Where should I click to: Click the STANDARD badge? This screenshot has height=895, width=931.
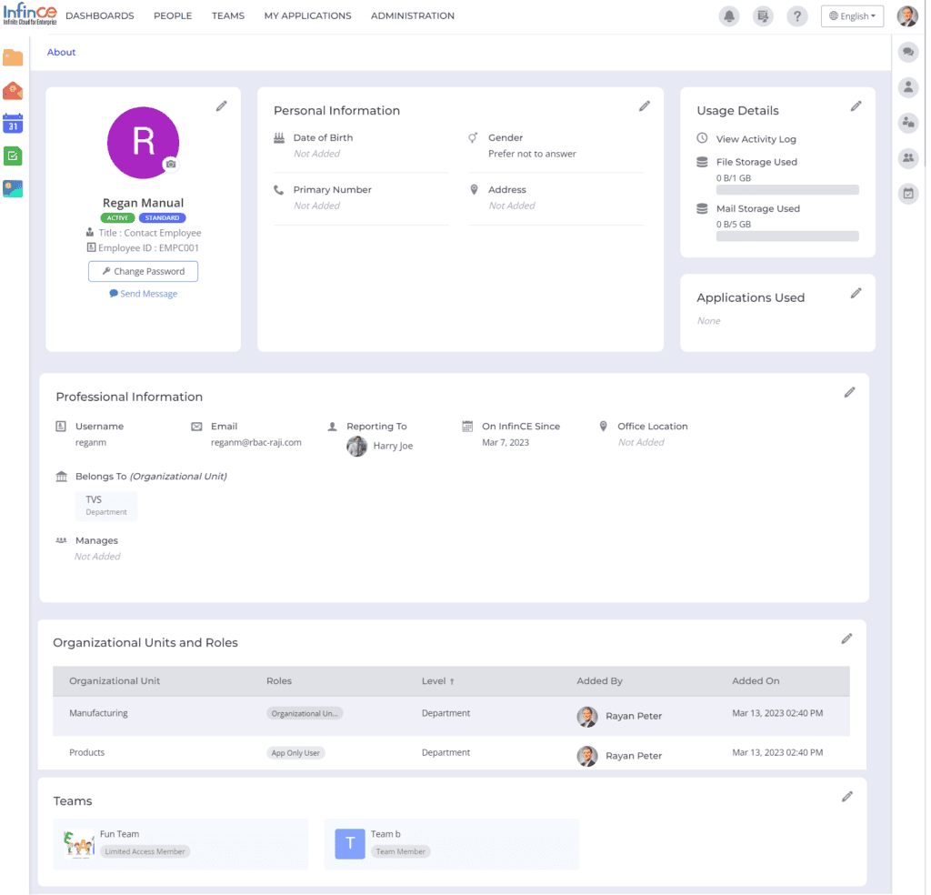tap(162, 218)
